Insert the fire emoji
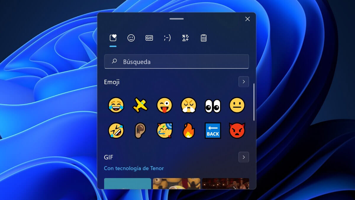Viewport: 355px width, 200px height. [x=189, y=131]
